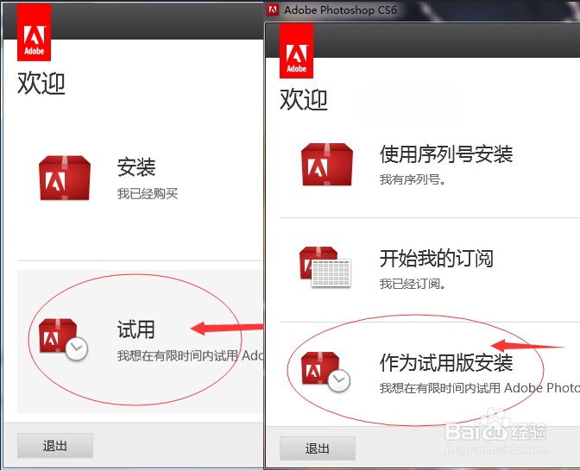This screenshot has width=580, height=470.
Task: Click the clock package icon beside 作为试用版安装
Action: click(325, 372)
